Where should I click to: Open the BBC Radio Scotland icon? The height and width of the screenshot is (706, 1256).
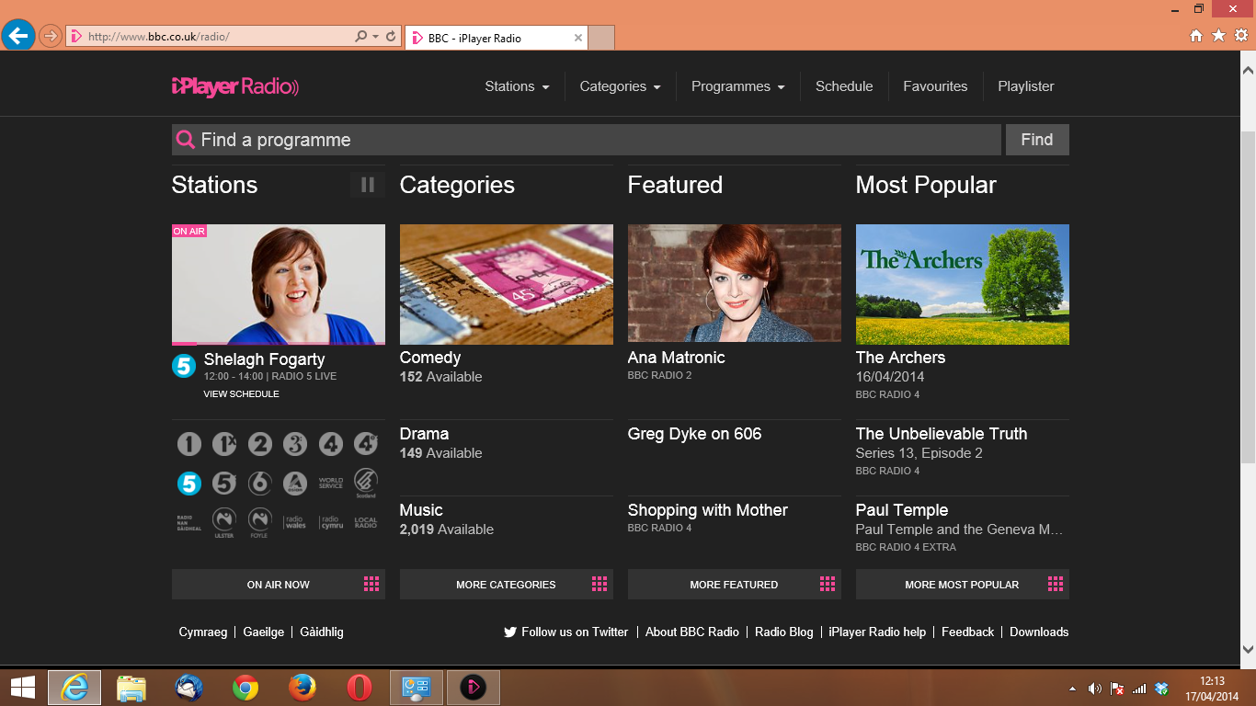[x=365, y=483]
